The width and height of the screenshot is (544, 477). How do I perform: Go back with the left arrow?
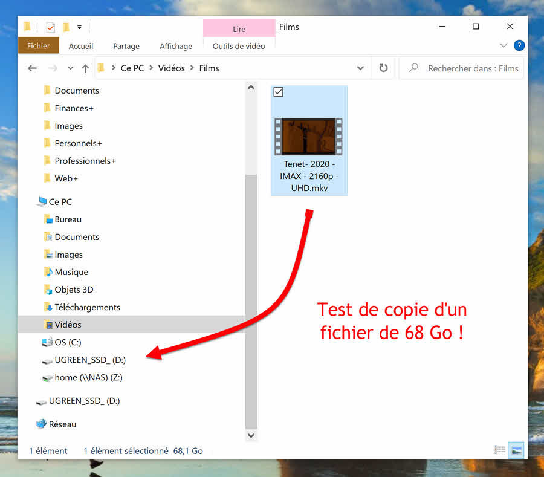point(32,68)
